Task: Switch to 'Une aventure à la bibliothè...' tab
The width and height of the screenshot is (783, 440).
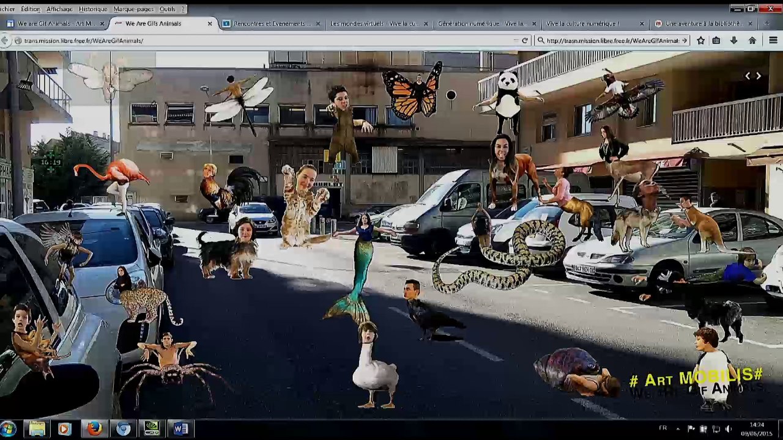Action: [x=702, y=24]
